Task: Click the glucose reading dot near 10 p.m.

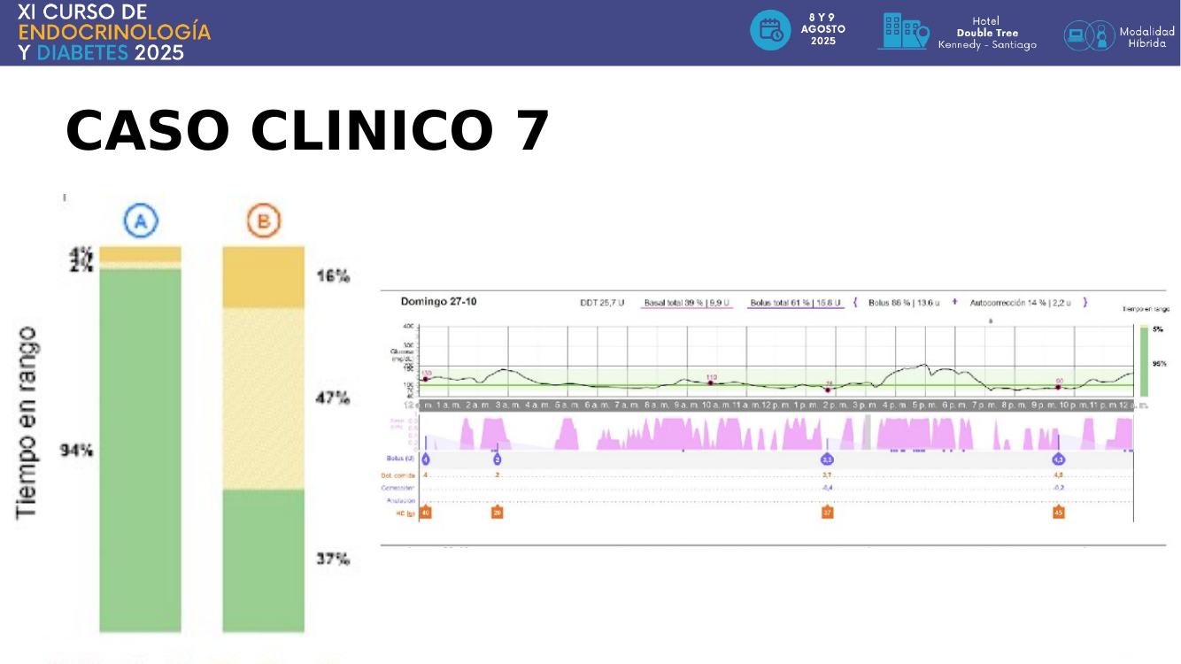Action: (1058, 387)
